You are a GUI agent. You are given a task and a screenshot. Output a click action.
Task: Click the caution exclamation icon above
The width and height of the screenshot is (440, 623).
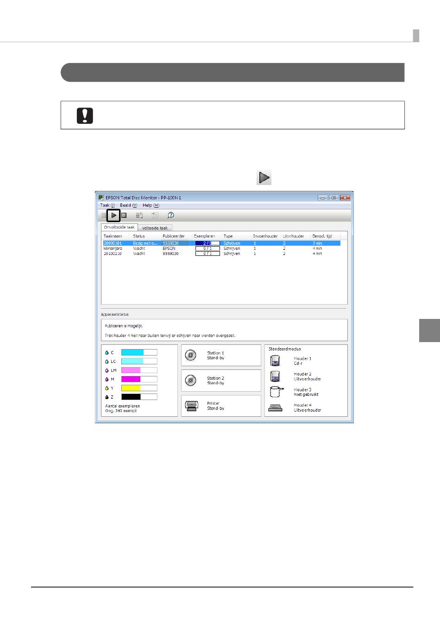point(85,115)
